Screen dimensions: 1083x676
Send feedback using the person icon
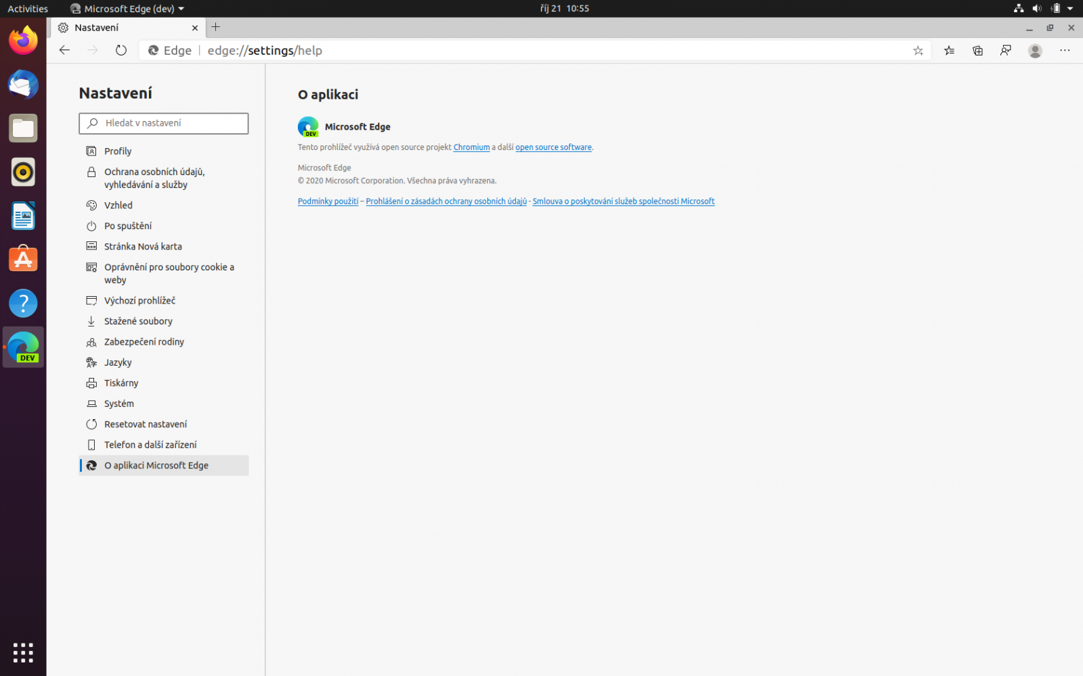coord(1006,50)
